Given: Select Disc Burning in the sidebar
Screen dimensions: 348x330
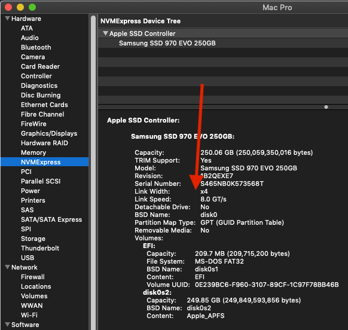Looking at the screenshot, I should pos(41,95).
